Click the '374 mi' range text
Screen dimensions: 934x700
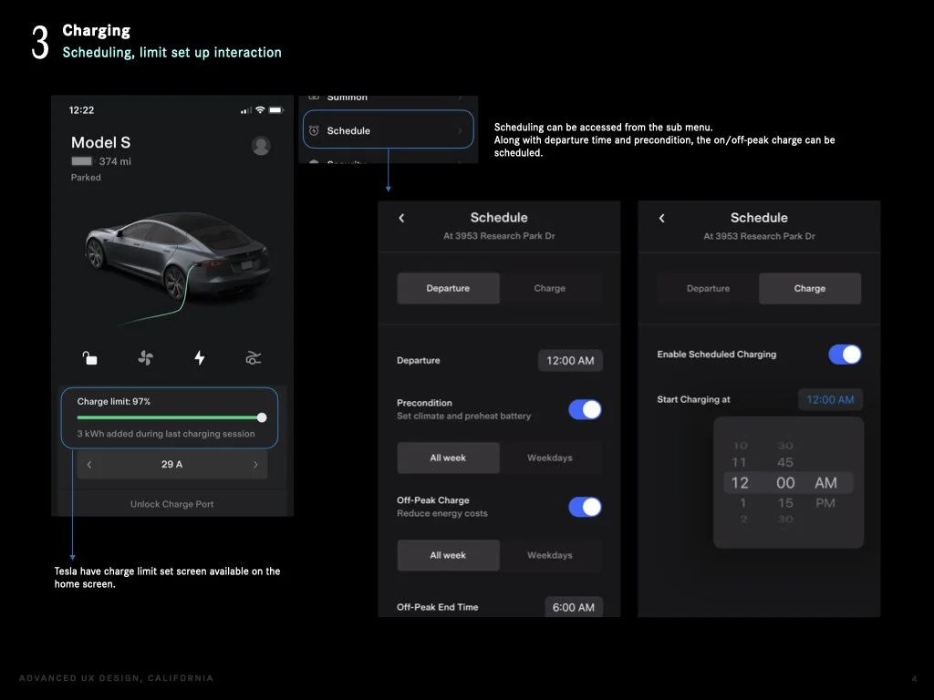point(115,161)
